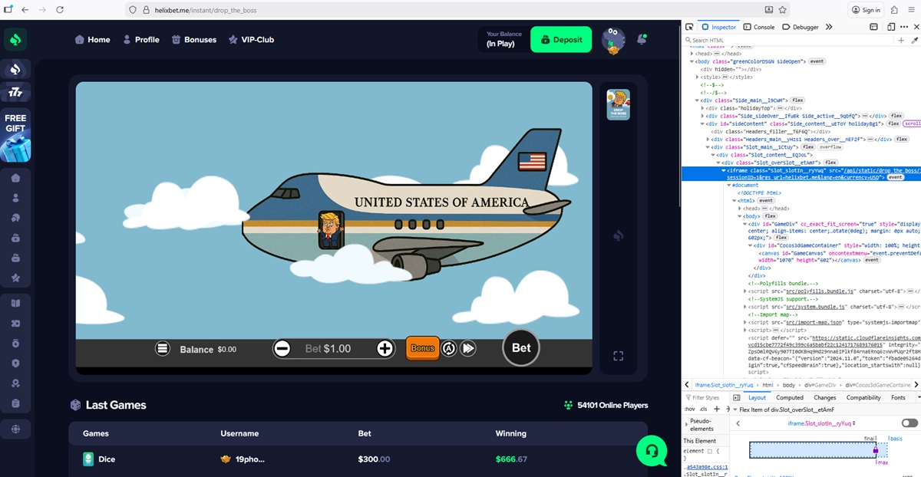Open the Free Gift promotion
Image resolution: width=921 pixels, height=477 pixels.
(15, 137)
